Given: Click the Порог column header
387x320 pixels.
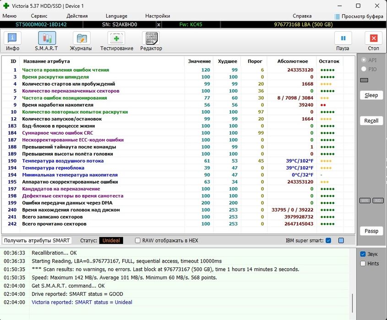Looking at the screenshot, I should tap(255, 61).
